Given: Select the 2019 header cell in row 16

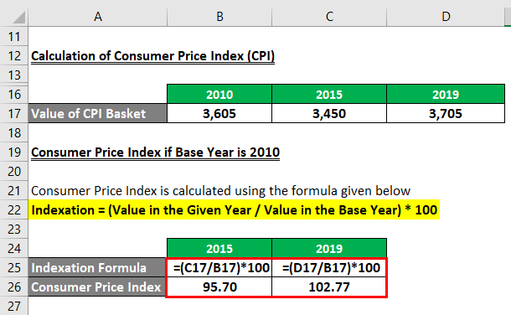Looking at the screenshot, I should (446, 94).
